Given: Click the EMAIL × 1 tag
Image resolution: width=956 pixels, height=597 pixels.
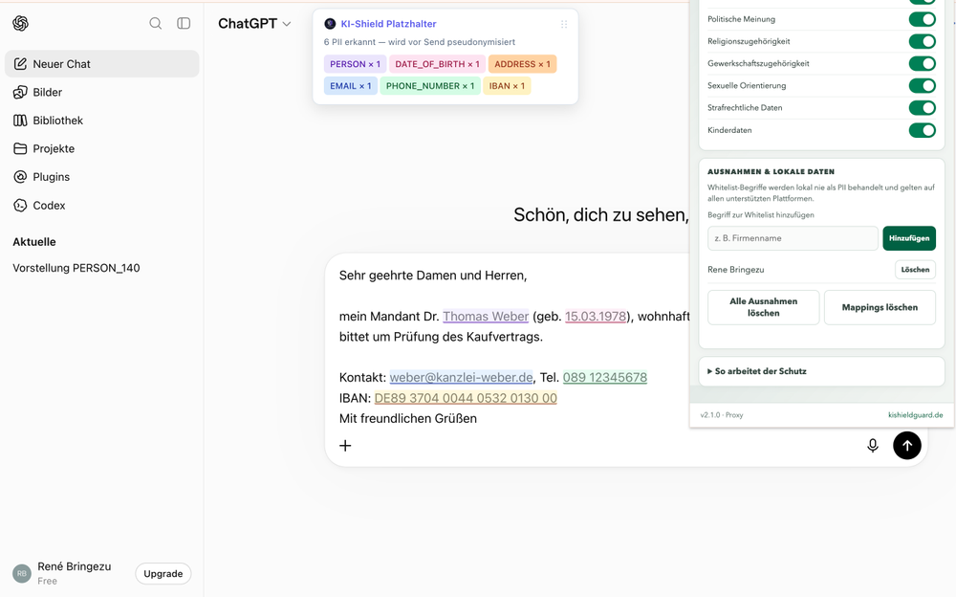Looking at the screenshot, I should tap(351, 86).
